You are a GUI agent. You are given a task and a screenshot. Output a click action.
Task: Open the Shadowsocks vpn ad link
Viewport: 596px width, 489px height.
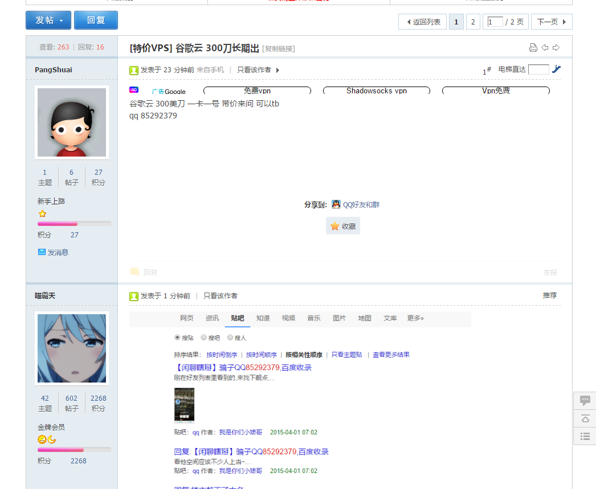point(377,91)
